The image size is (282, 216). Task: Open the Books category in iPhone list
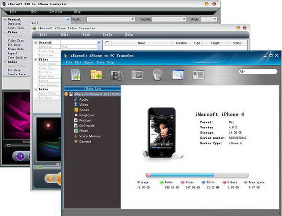[84, 110]
